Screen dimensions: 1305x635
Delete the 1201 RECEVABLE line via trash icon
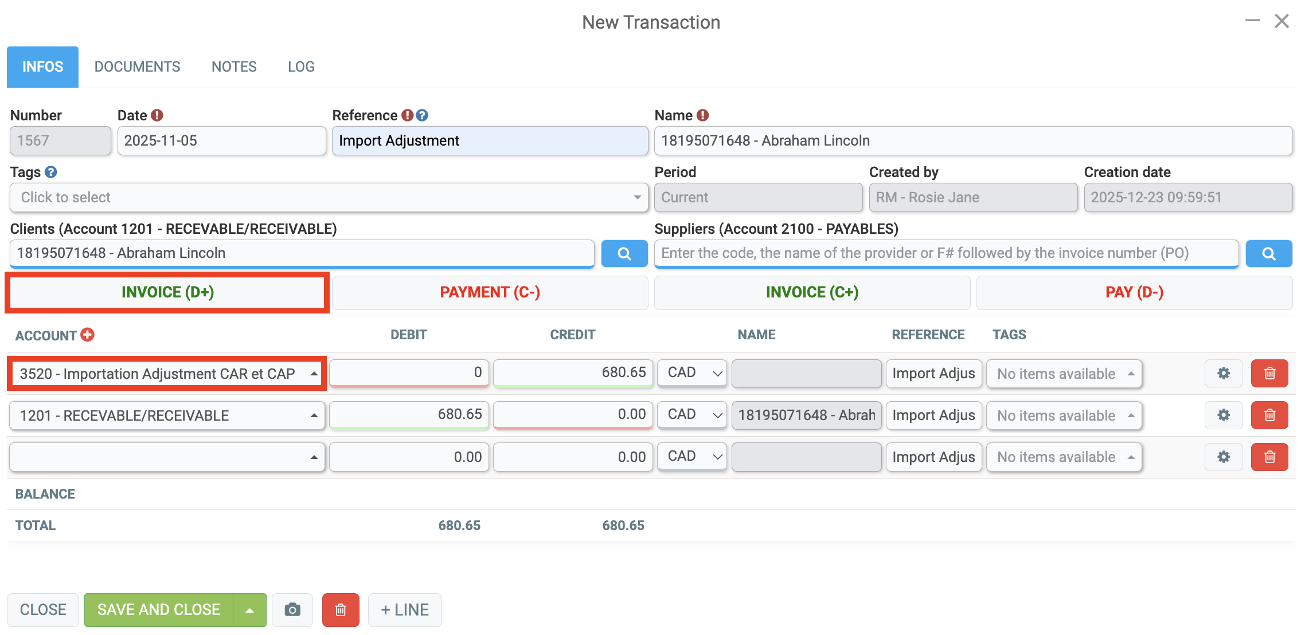point(1269,415)
